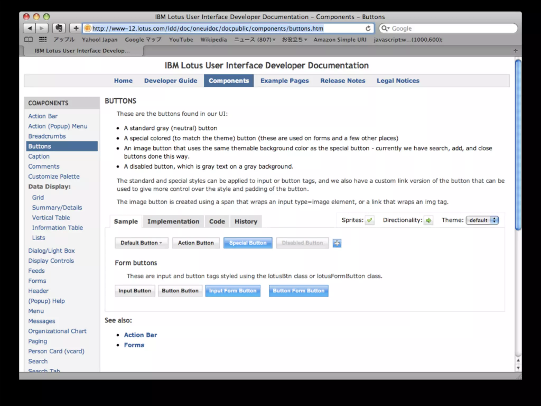
Task: Expand the ニュース (807) bookmarks folder
Action: (255, 40)
